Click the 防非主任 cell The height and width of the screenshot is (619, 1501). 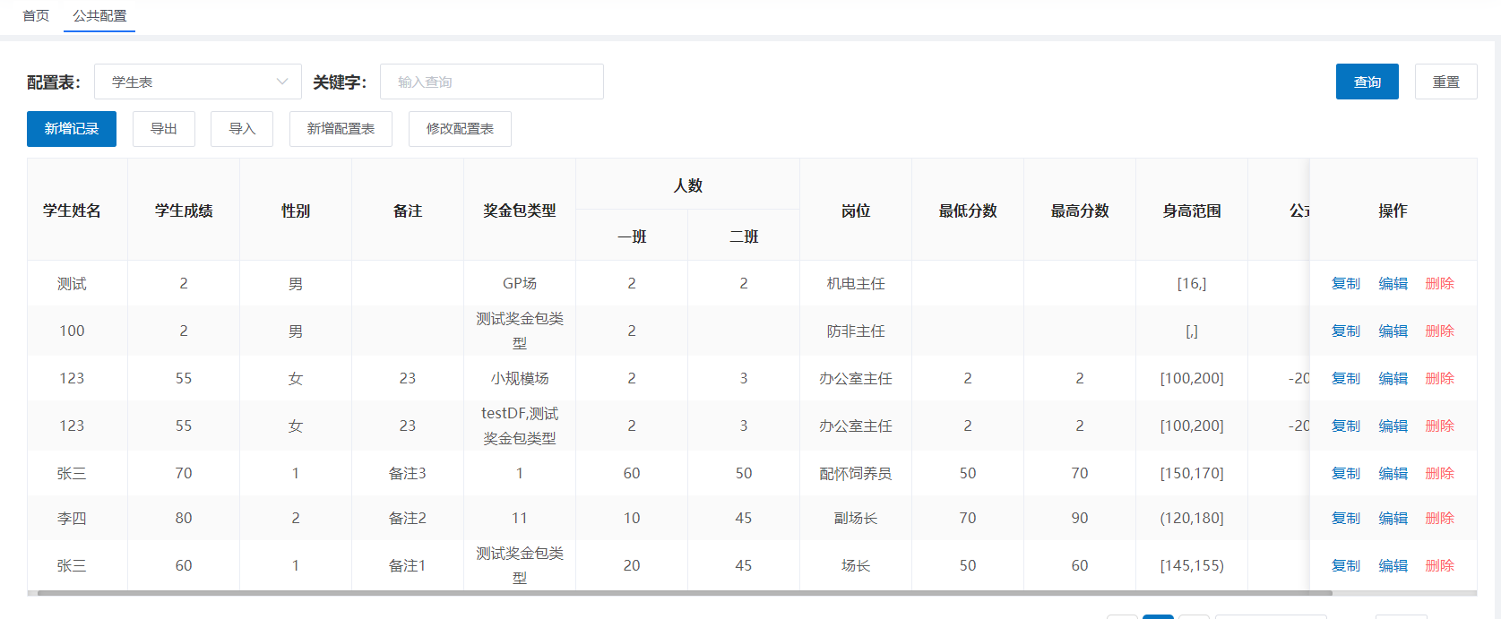coord(856,331)
